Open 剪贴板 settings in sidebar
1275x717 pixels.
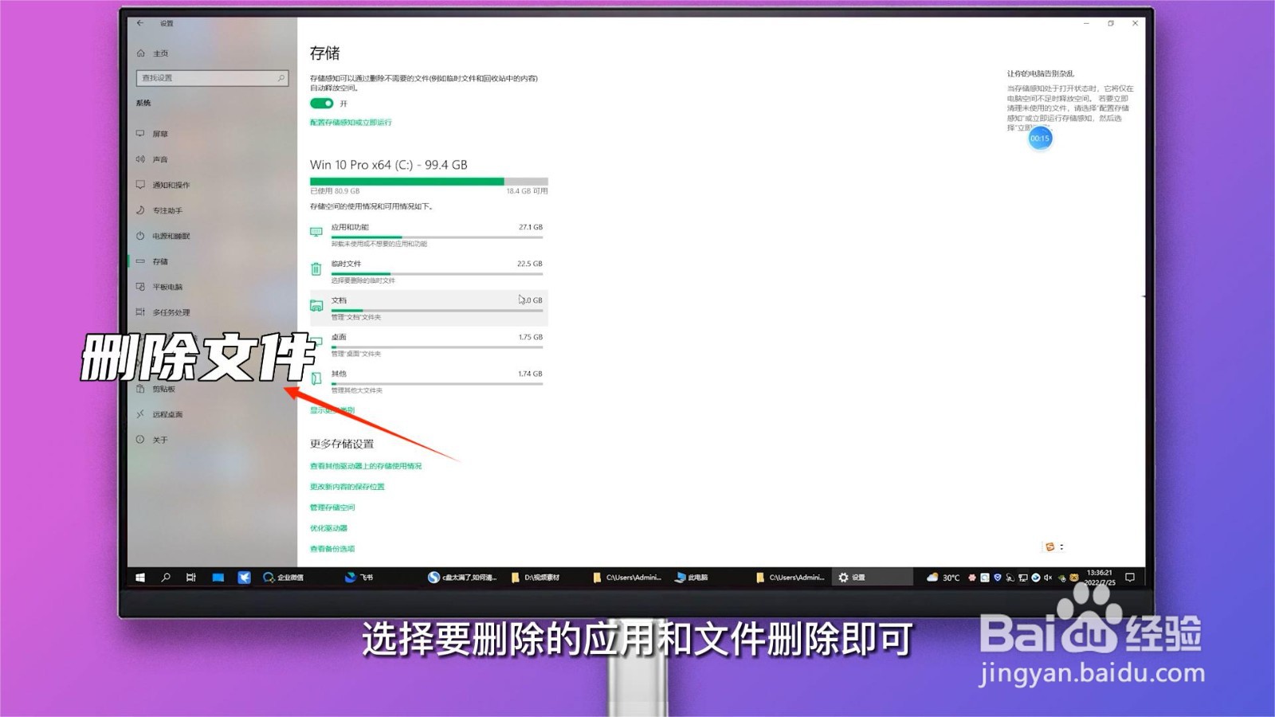coord(163,389)
